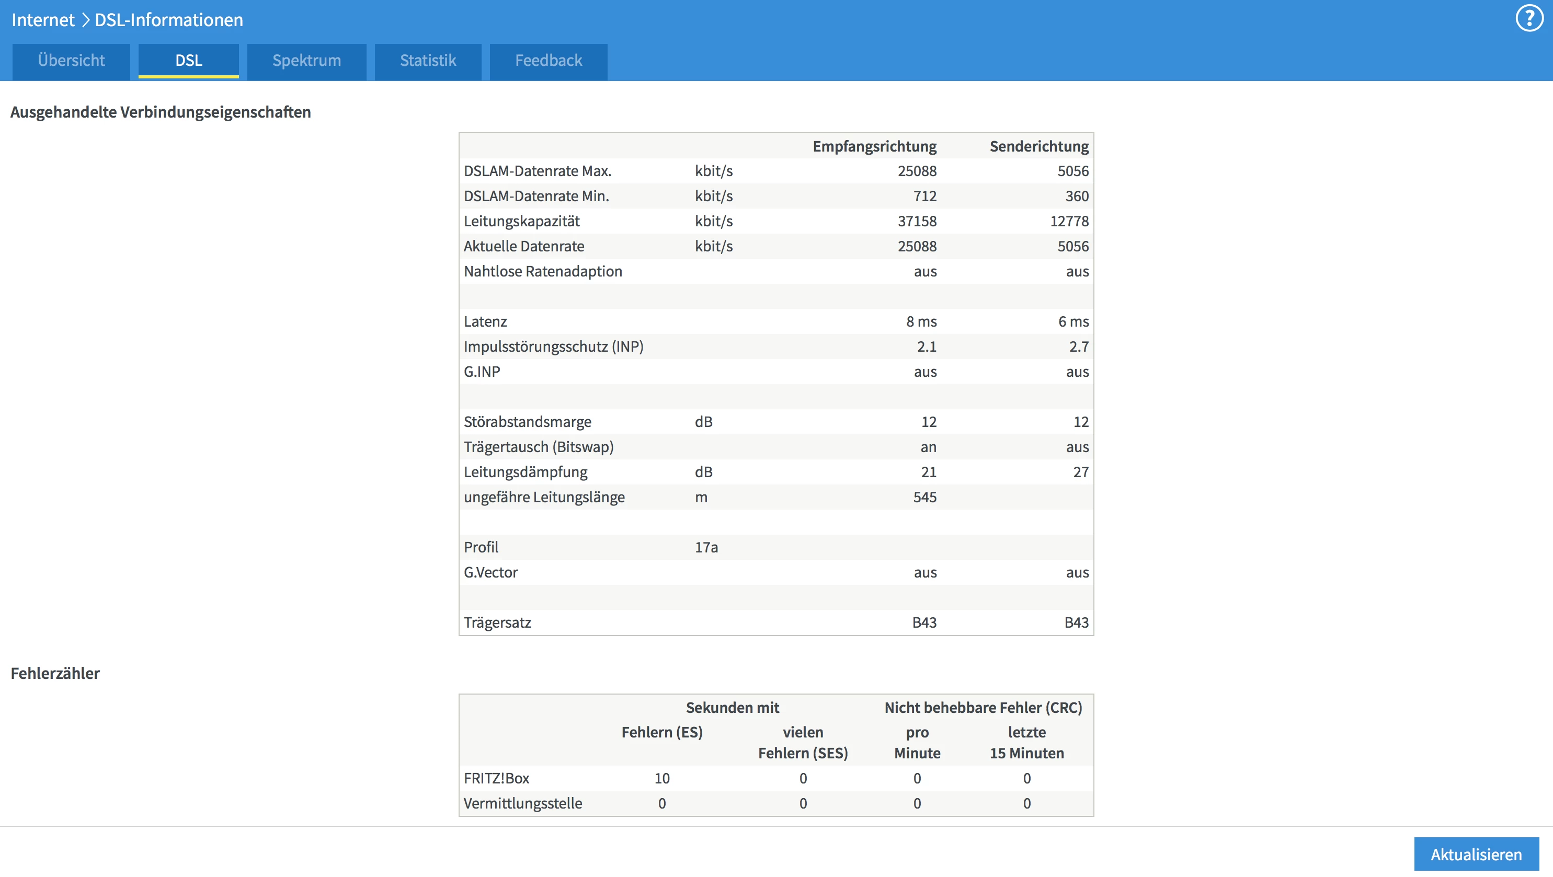Click DSL-Informationen in the breadcrumb

click(169, 20)
